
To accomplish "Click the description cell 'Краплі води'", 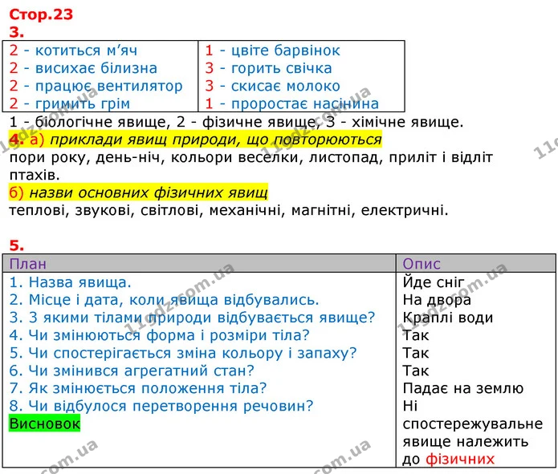I will click(448, 318).
